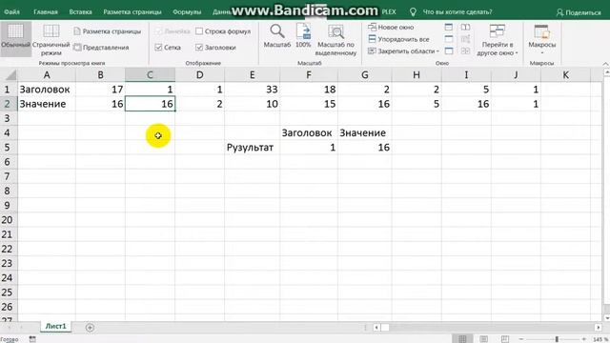Image resolution: width=610 pixels, height=343 pixels.
Task: Toggle the Линейка ruler checkbox
Action: pyautogui.click(x=158, y=31)
